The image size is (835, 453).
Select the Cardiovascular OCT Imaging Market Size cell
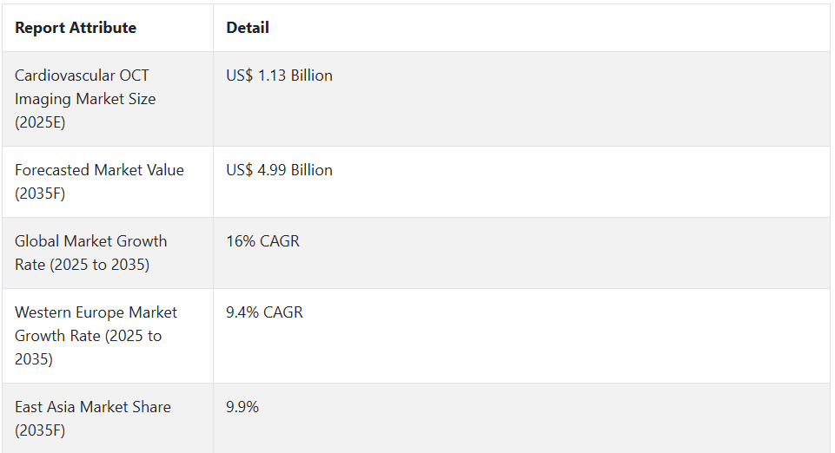click(108, 99)
